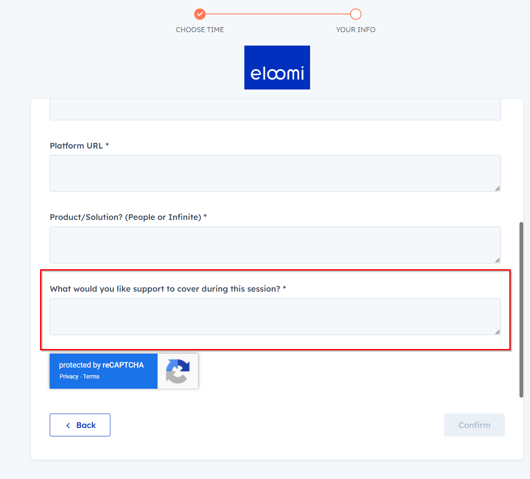Viewport: 530px width, 479px height.
Task: Select the YOUR INFO step label
Action: pos(356,30)
